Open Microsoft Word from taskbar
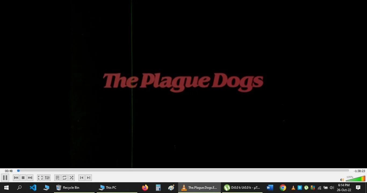This screenshot has height=193, width=367. tap(270, 188)
